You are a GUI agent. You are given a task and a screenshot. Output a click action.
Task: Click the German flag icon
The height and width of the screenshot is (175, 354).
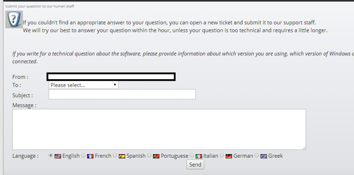[x=229, y=156]
